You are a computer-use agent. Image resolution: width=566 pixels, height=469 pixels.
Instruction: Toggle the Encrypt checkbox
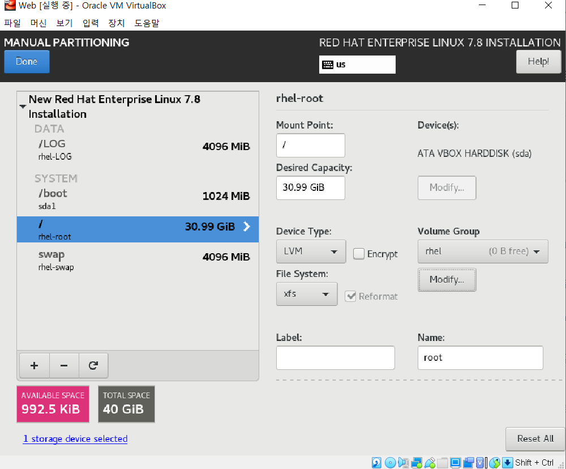[358, 254]
